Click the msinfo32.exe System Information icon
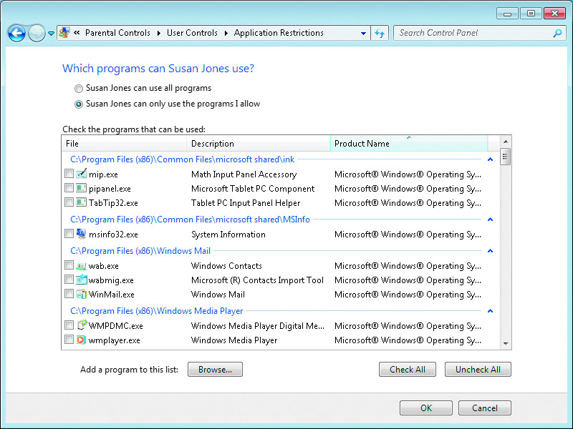The width and height of the screenshot is (573, 429). coord(81,234)
